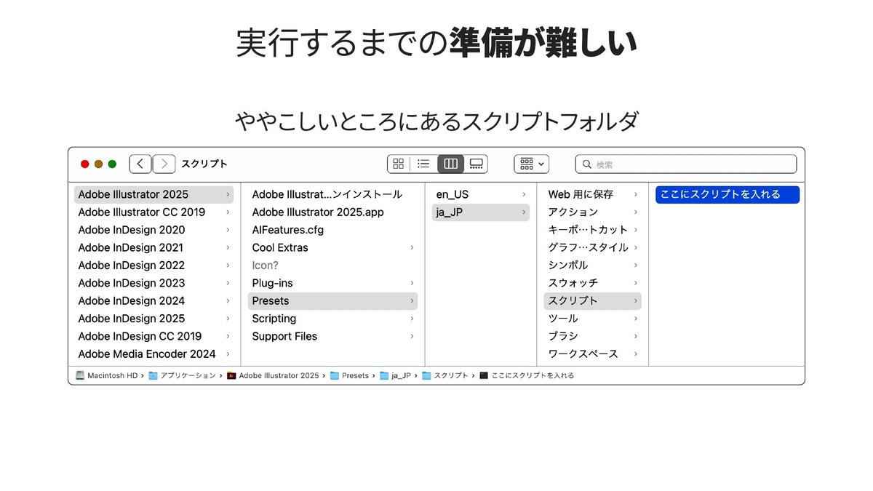
Task: Expand chevron next to シンボル
Action: point(636,266)
